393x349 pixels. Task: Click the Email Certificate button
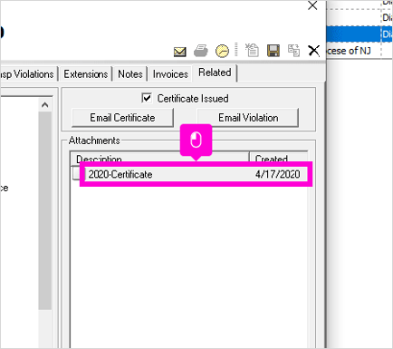point(122,118)
